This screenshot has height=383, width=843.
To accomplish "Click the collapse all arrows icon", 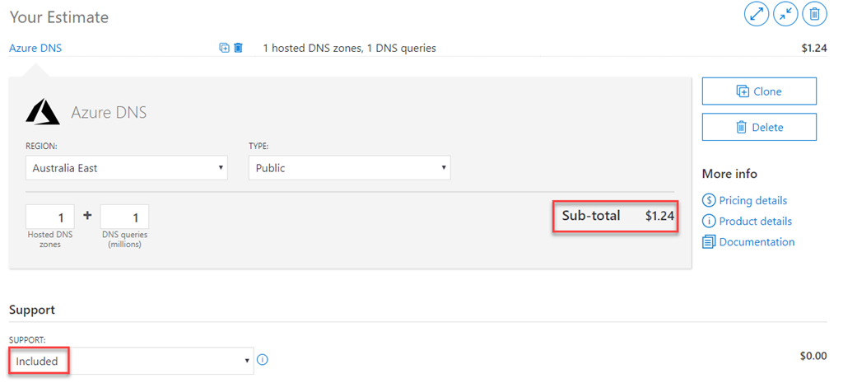I will (785, 14).
